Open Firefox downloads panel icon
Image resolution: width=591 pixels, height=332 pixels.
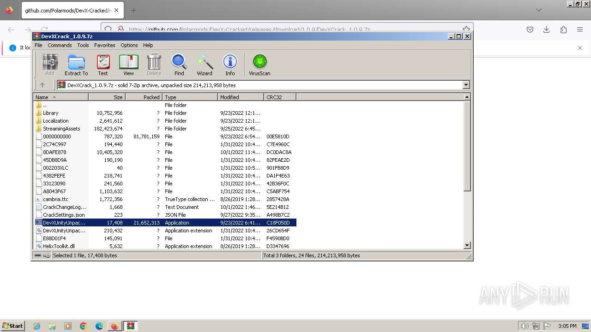[x=547, y=30]
